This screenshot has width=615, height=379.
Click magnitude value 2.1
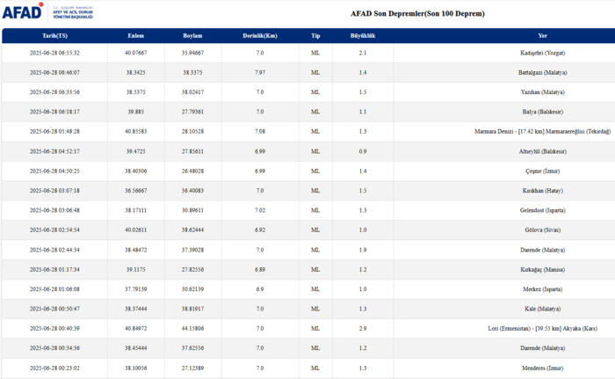tap(363, 53)
